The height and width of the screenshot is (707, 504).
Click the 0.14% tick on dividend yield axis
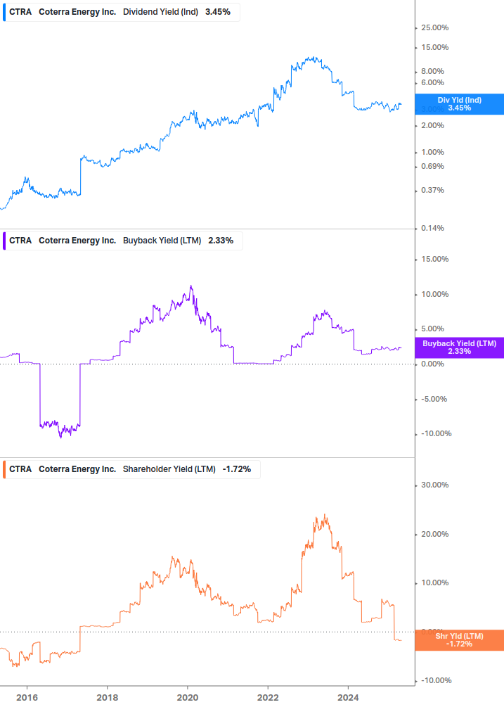432,228
